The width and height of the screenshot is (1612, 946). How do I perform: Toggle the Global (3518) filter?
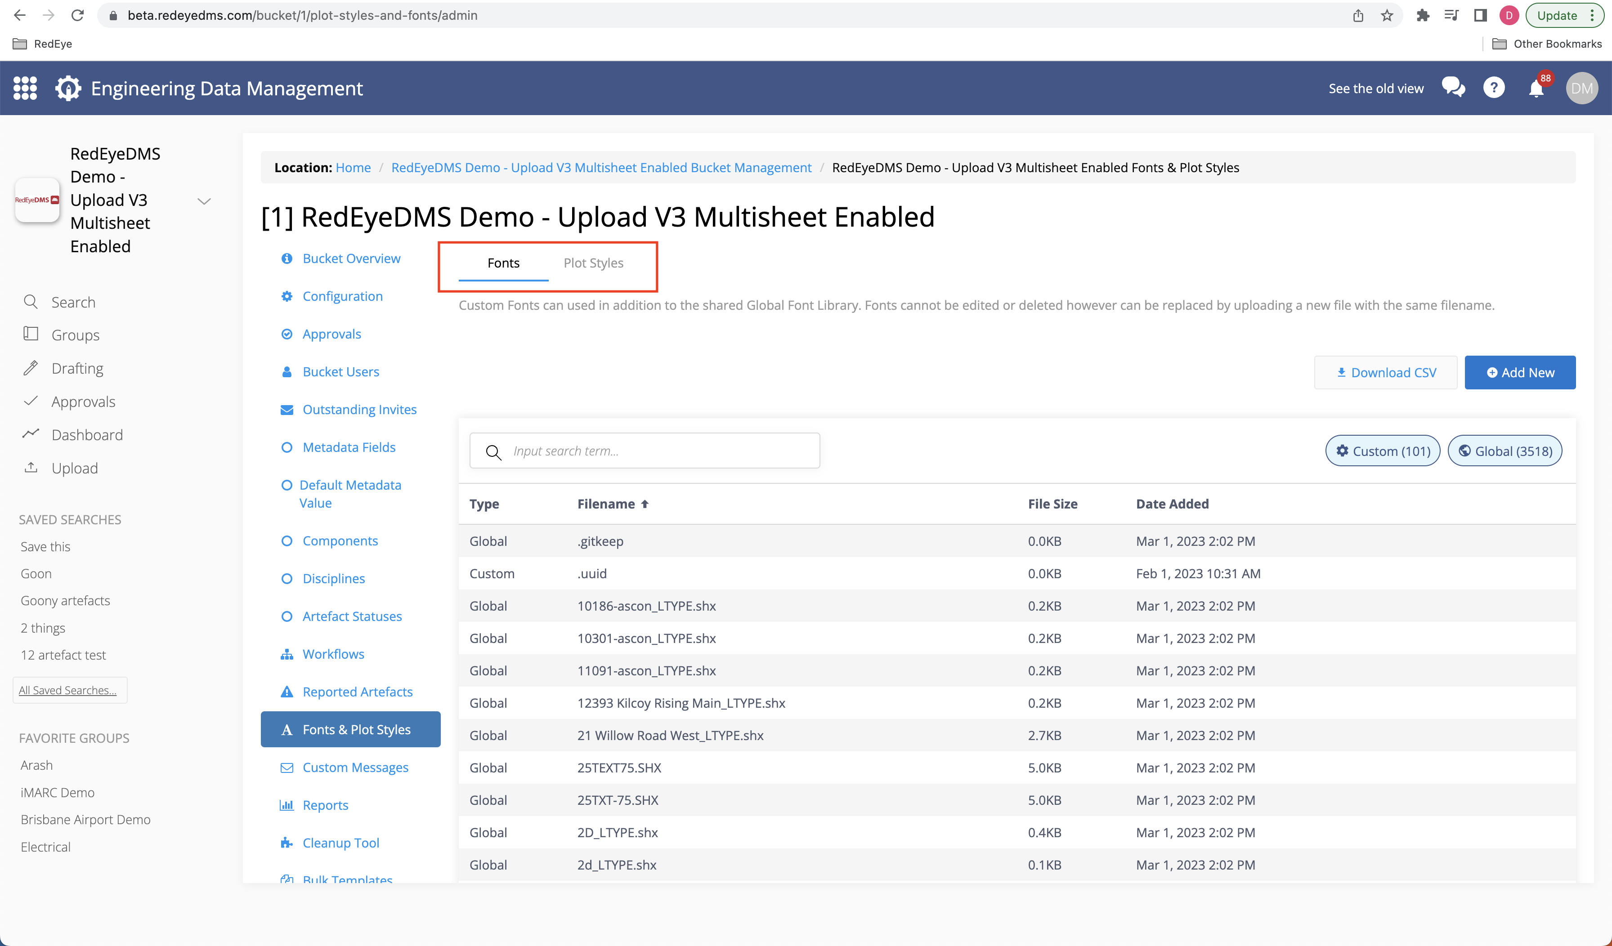click(1505, 451)
